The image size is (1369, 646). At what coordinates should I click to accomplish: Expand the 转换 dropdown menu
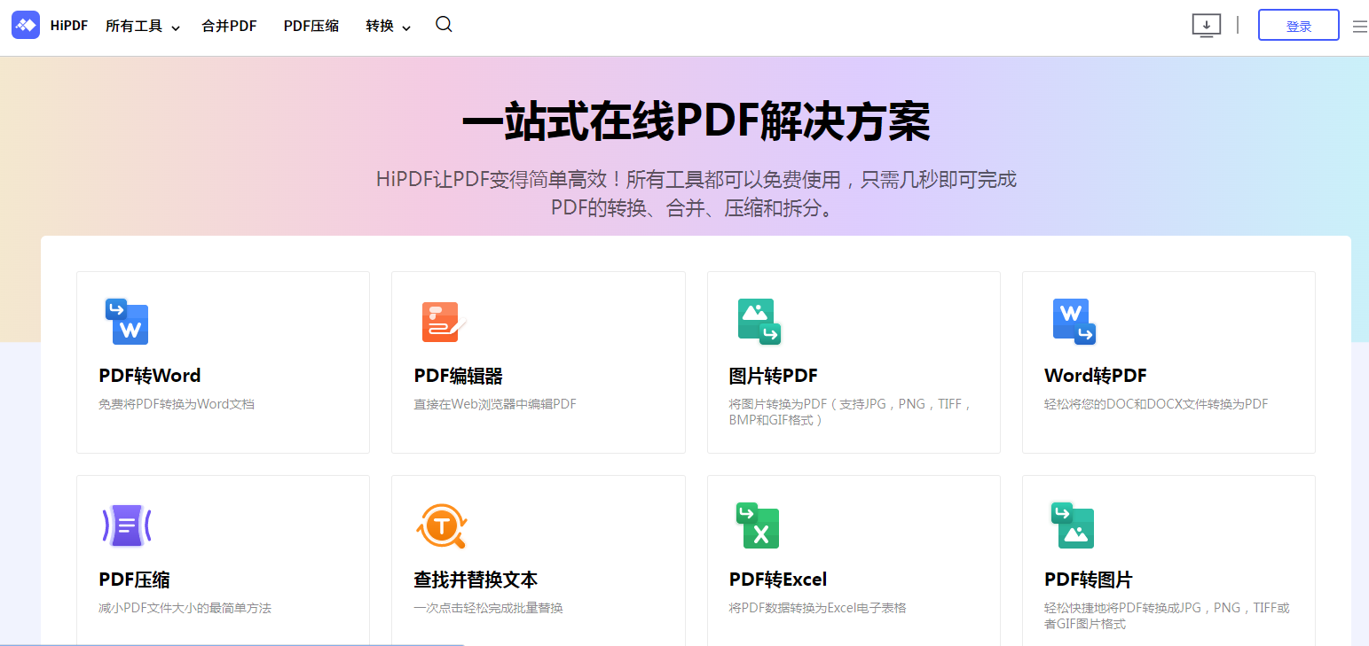point(388,27)
